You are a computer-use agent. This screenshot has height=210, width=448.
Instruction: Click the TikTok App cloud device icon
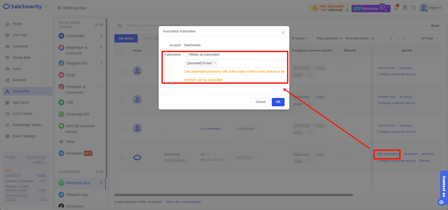[x=61, y=206]
